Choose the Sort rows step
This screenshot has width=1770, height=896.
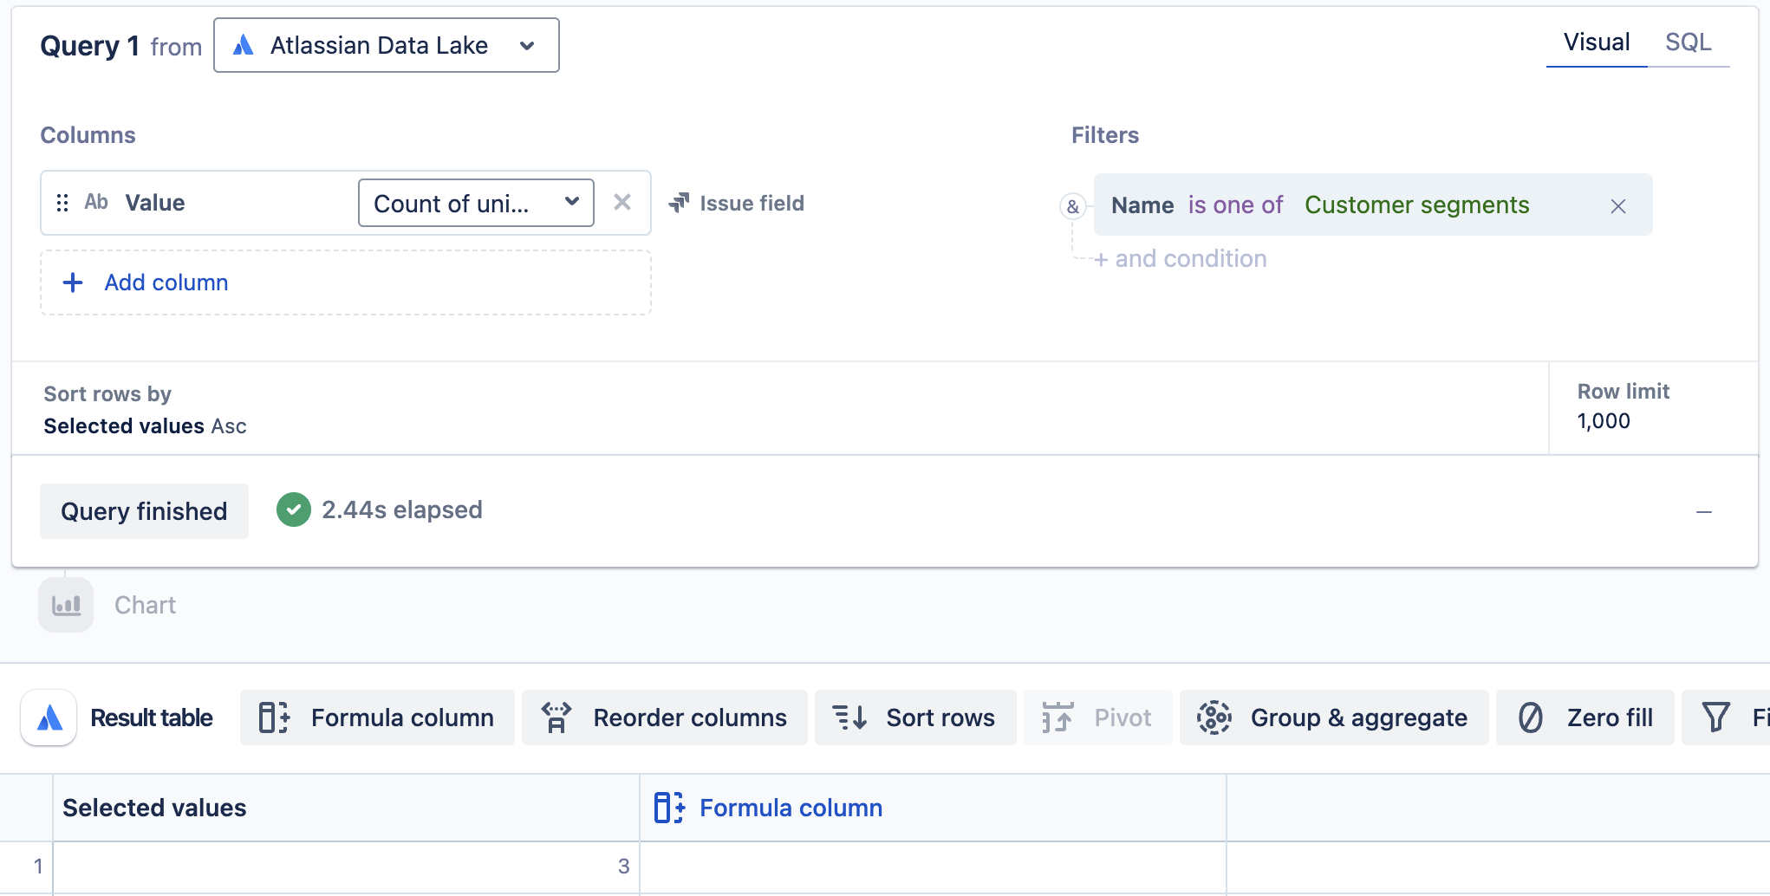point(915,717)
